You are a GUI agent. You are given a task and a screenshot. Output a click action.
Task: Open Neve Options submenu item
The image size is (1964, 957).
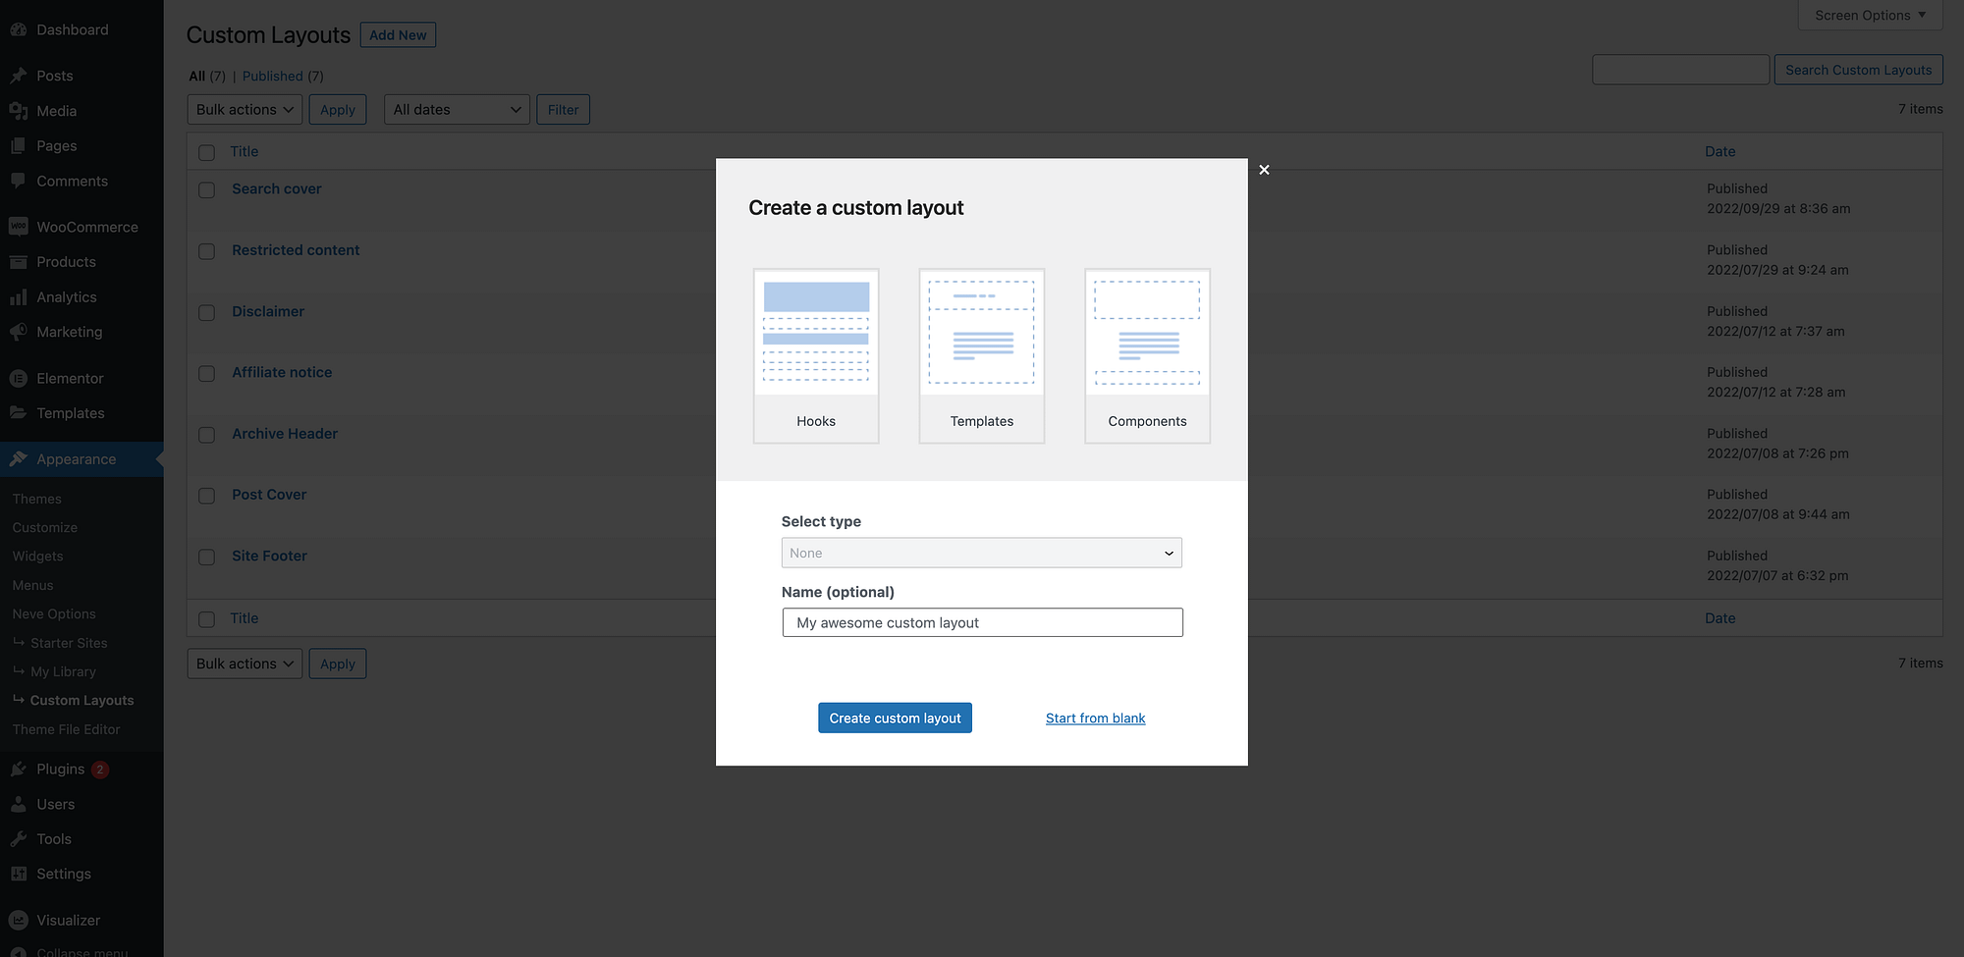click(54, 613)
